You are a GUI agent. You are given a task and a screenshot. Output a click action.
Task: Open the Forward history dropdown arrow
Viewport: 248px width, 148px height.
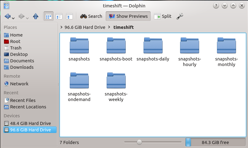27,18
